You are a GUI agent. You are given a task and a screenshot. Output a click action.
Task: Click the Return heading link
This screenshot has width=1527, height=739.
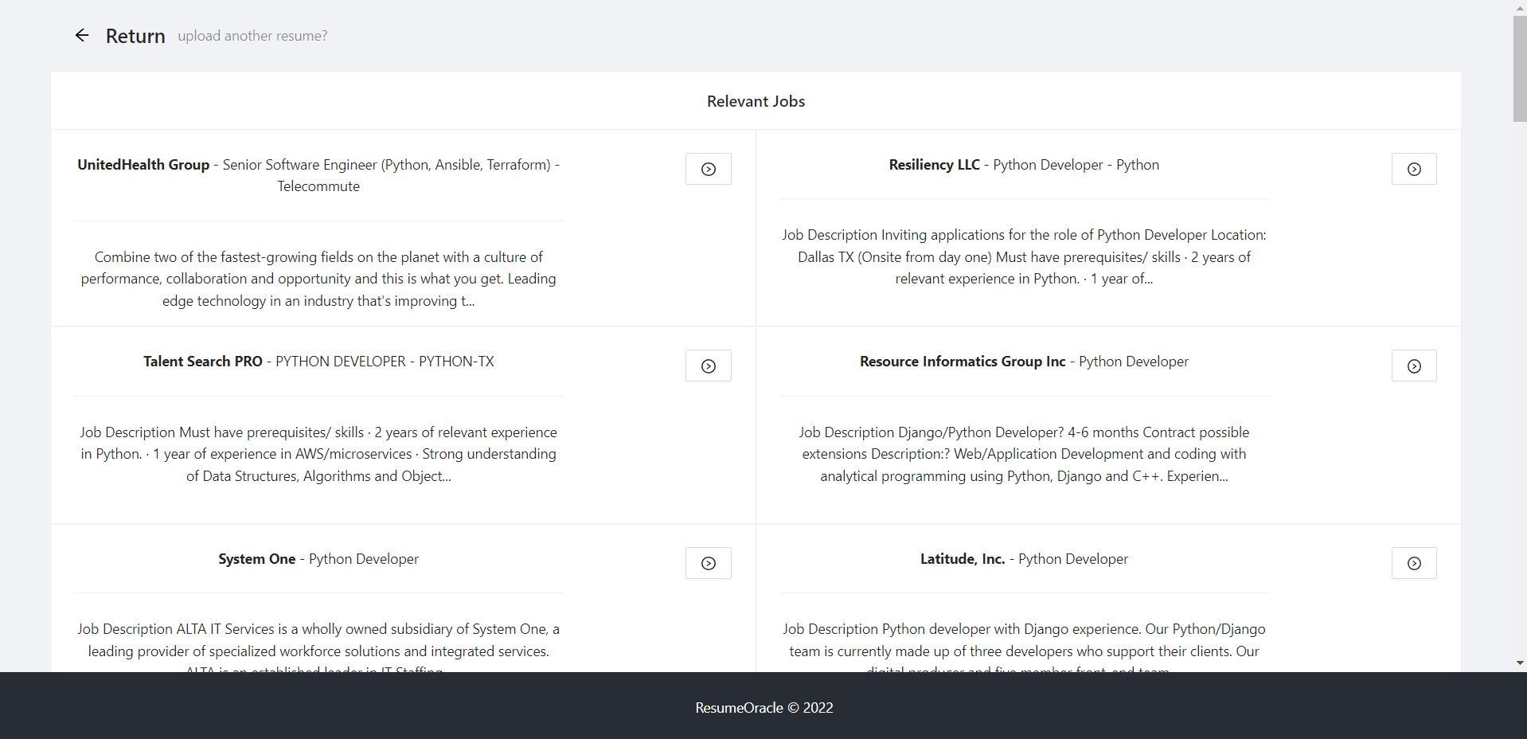(135, 36)
